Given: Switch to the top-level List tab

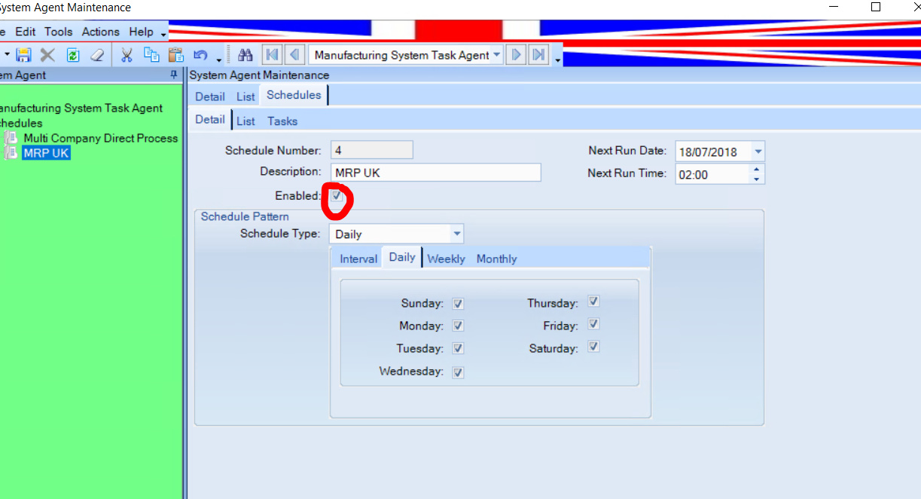Looking at the screenshot, I should pyautogui.click(x=245, y=96).
